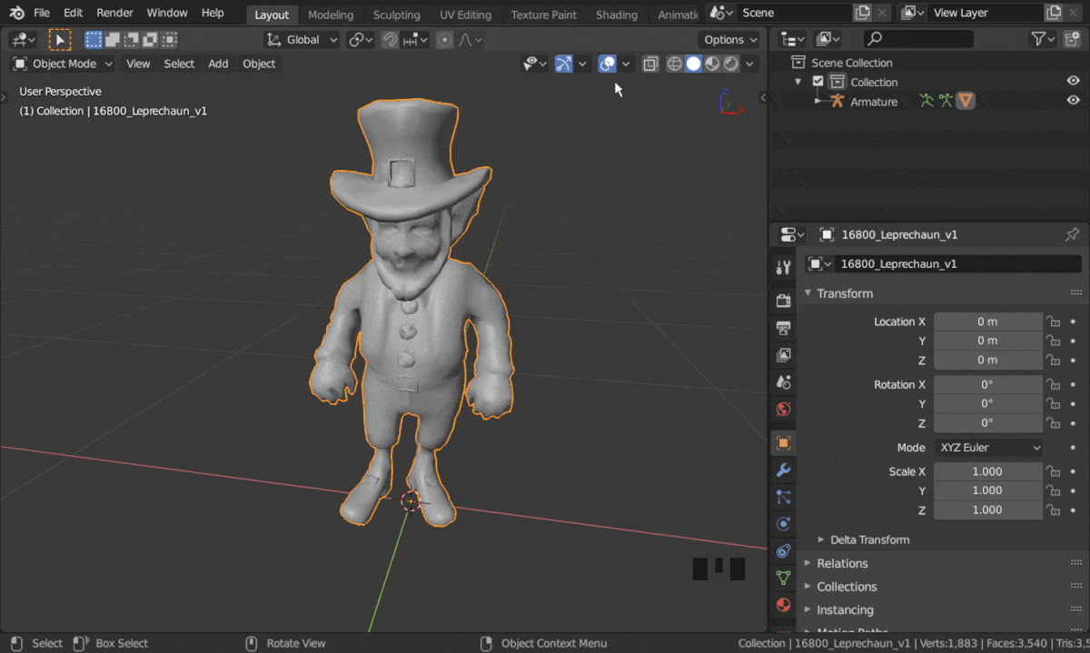Switch to the Modeling workspace tab
The width and height of the screenshot is (1090, 653).
(x=331, y=15)
